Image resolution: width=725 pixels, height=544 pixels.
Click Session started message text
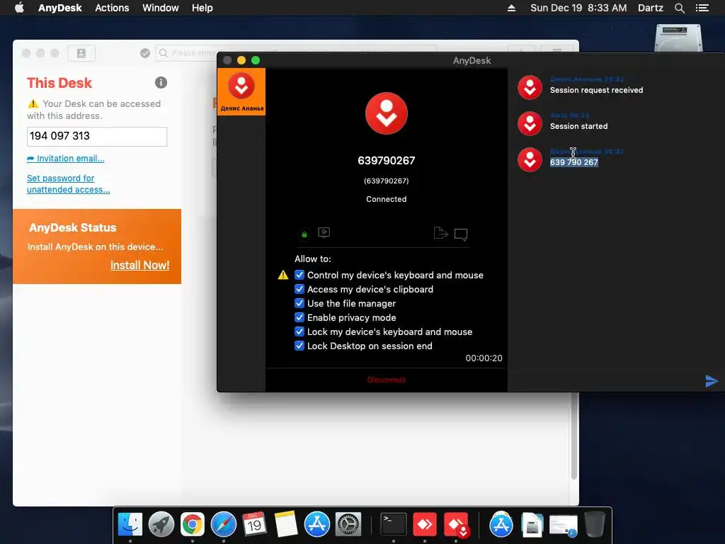click(x=579, y=126)
